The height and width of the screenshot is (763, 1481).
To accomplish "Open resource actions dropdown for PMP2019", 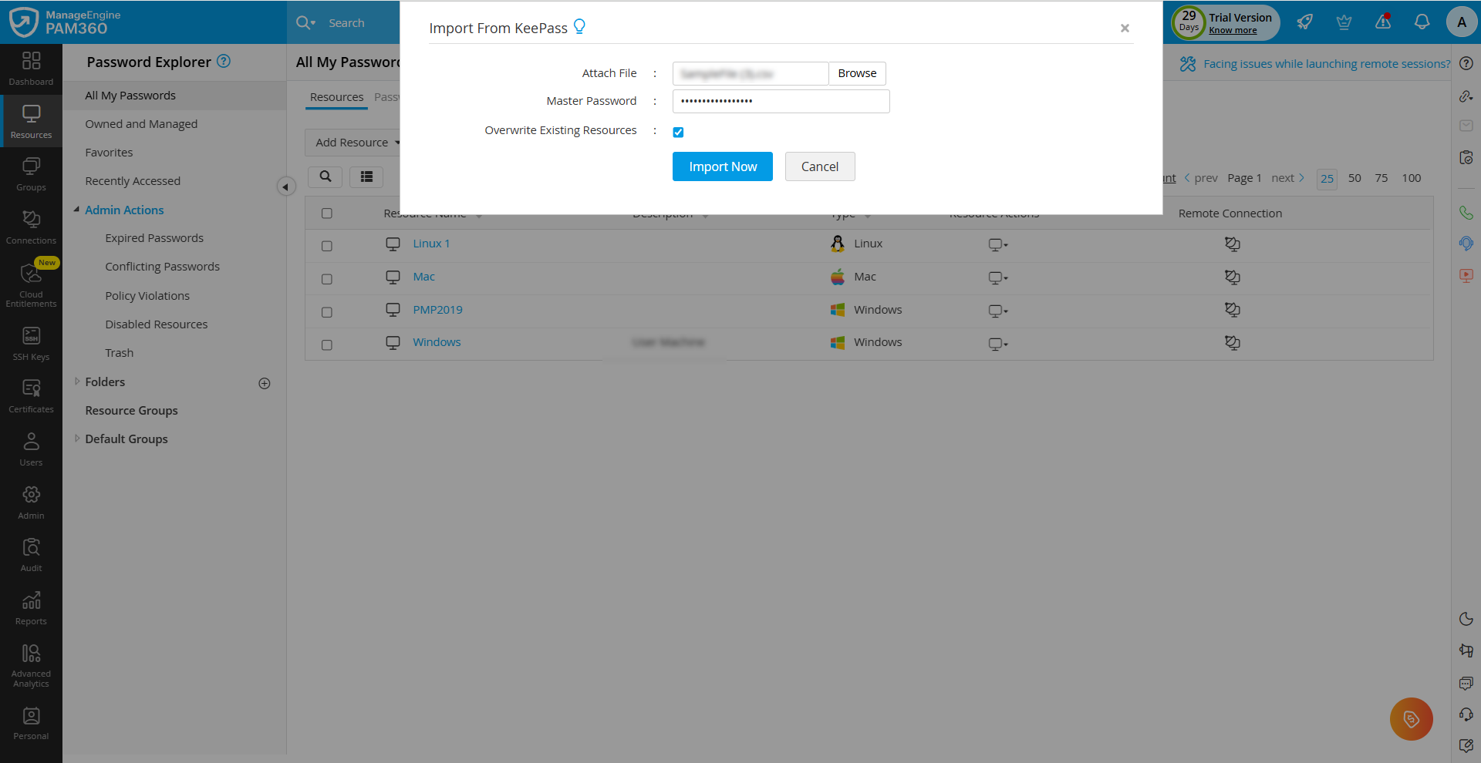I will (x=998, y=311).
